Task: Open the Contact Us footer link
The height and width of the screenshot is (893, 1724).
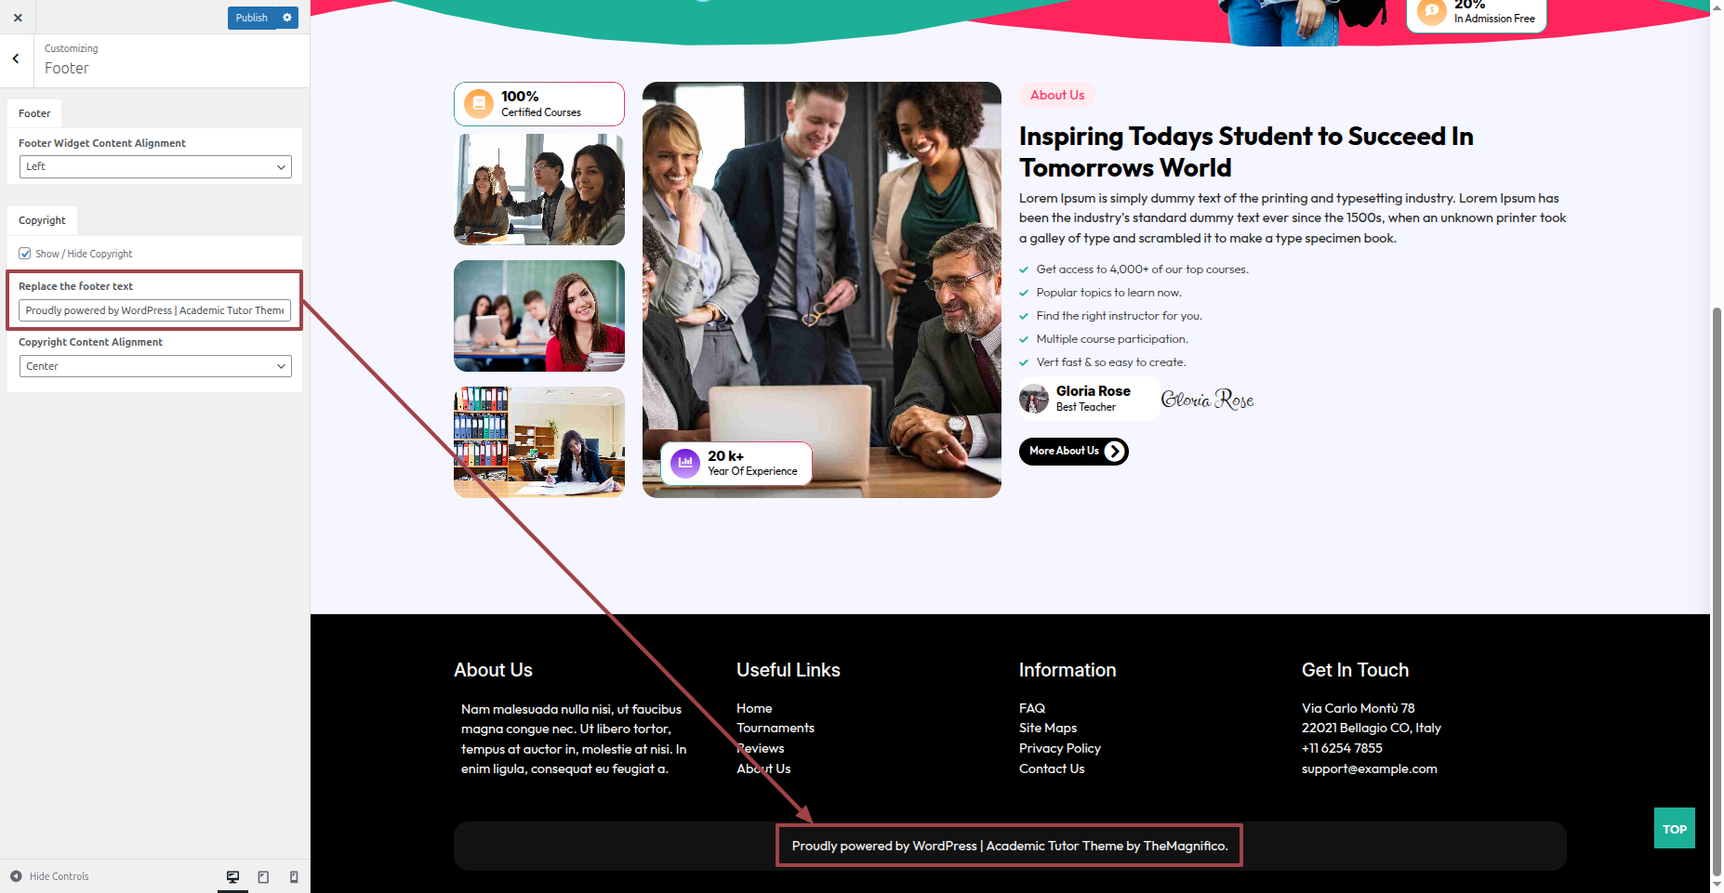Action: 1052,768
